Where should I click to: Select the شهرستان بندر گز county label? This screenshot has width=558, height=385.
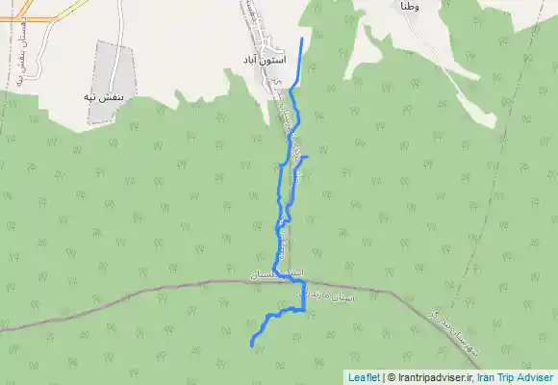click(453, 333)
